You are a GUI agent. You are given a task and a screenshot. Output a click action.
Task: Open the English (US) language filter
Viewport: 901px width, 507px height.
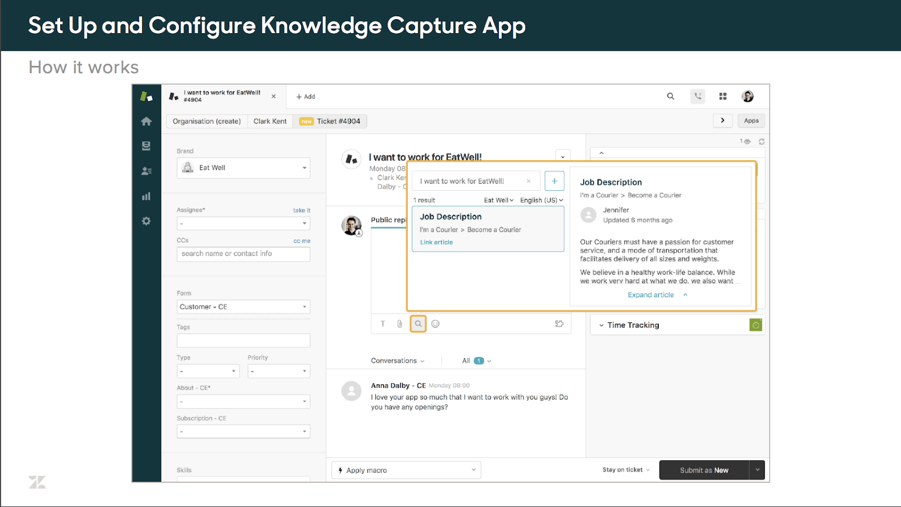(x=541, y=200)
